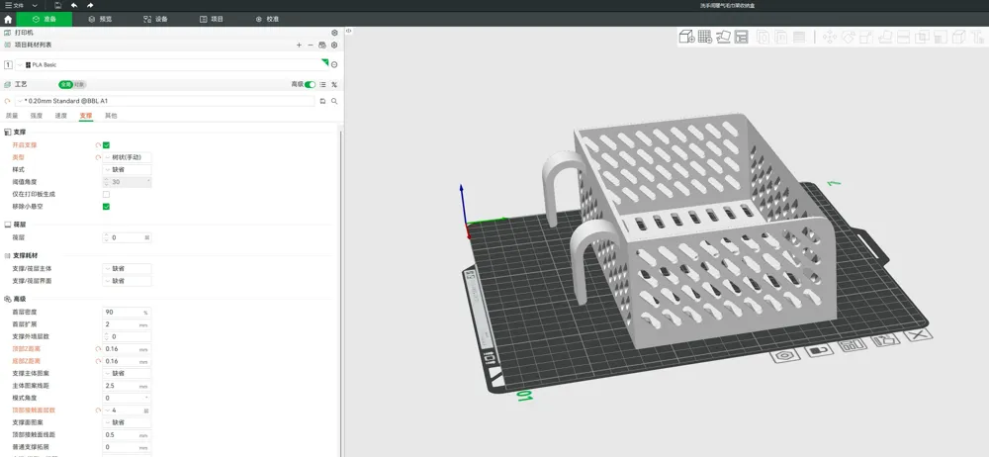Image resolution: width=989 pixels, height=457 pixels.
Task: Open the 0.20mm Standard @BBL A1 preset dropdown
Action: [x=164, y=101]
